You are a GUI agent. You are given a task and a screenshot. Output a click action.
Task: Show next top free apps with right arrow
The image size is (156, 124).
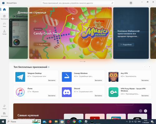point(149,67)
